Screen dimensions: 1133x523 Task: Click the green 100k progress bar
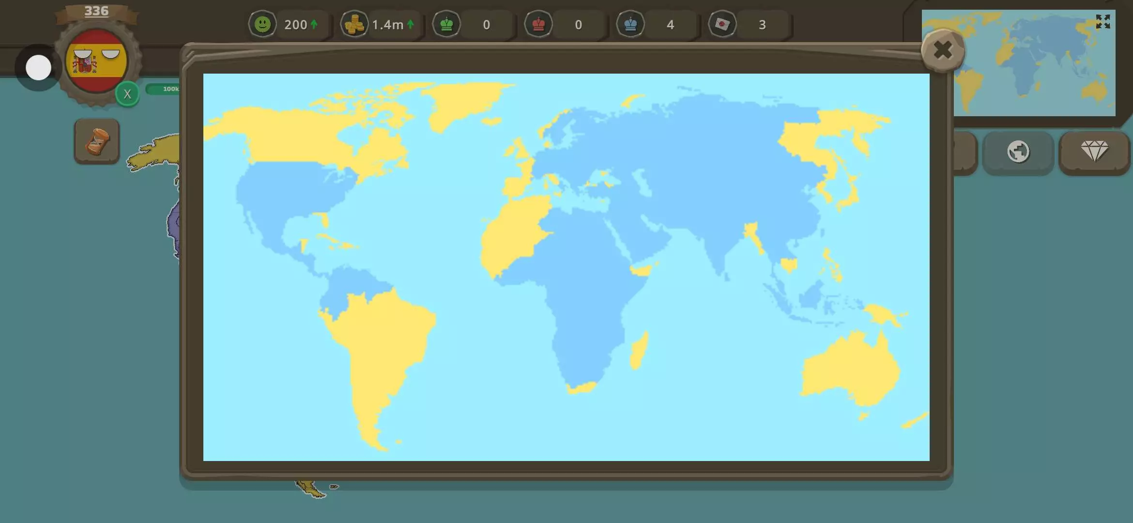tap(163, 89)
